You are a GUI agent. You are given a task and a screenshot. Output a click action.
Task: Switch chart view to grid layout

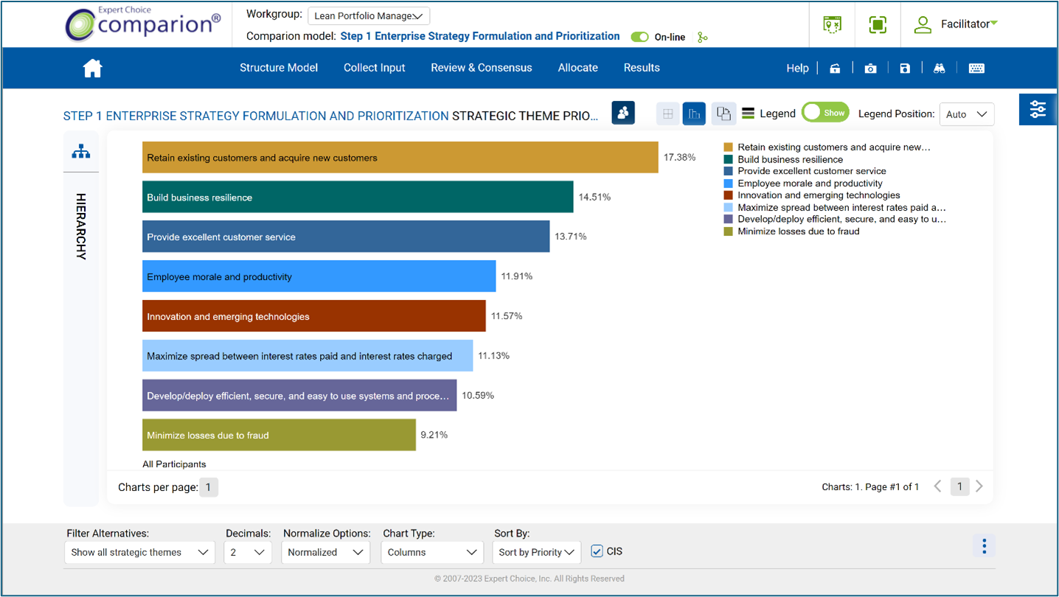coord(667,113)
